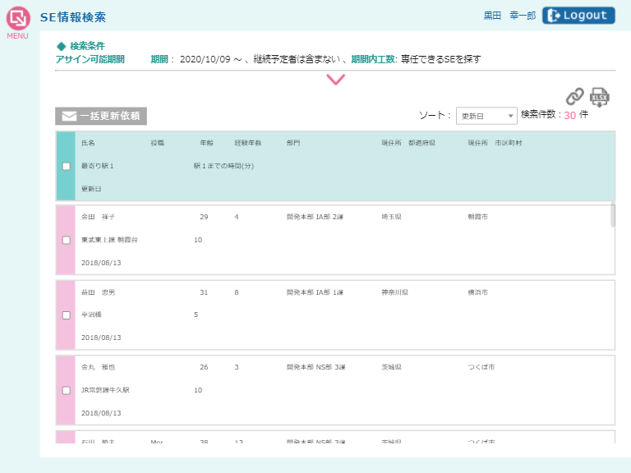
Task: Toggle the checkbox for the 26-year-old 茨城県 engineer
Action: click(67, 390)
